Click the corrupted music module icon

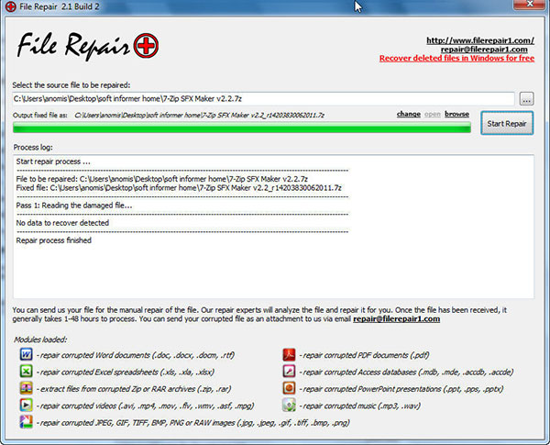click(289, 405)
